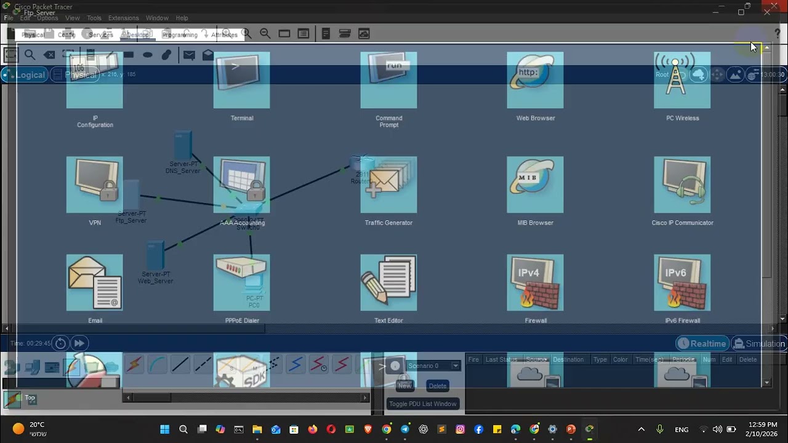Show hidden system tray icons

(x=641, y=429)
